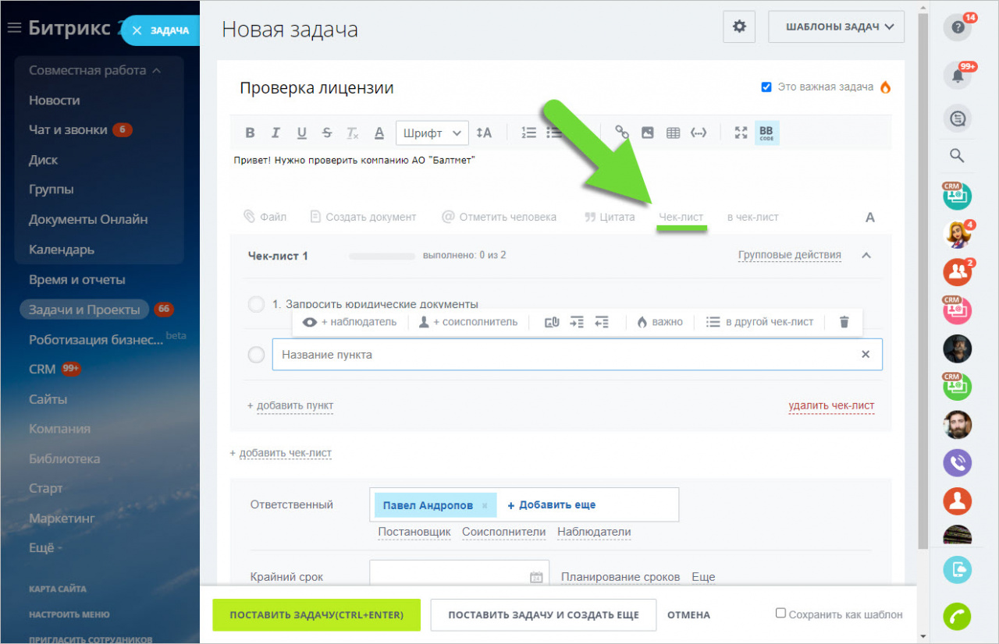Click ПОСТАВИТЬ ЗАДАЧУ И СОЗДАТЬ ЕЩЕ
This screenshot has height=644, width=999.
543,615
